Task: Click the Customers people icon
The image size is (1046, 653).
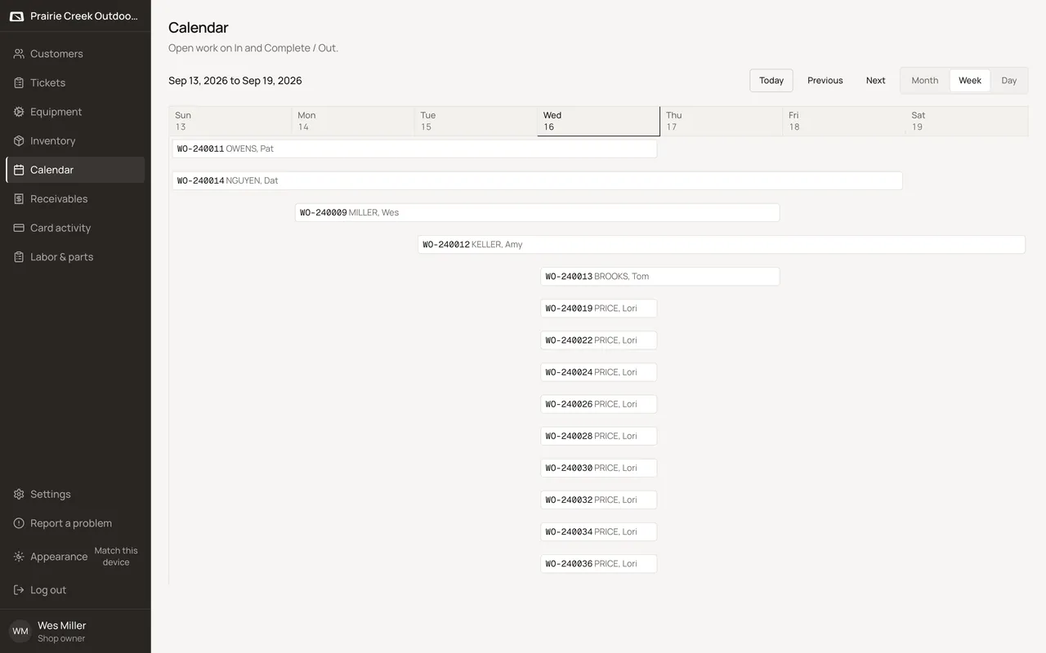Action: (x=19, y=54)
